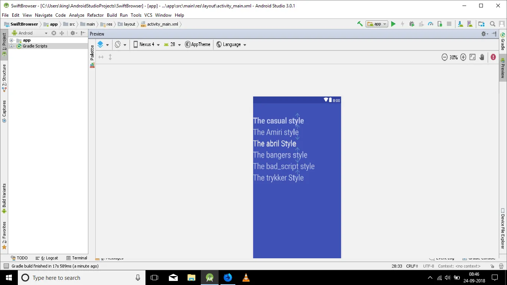
Task: Run the app with green play button
Action: pos(393,24)
